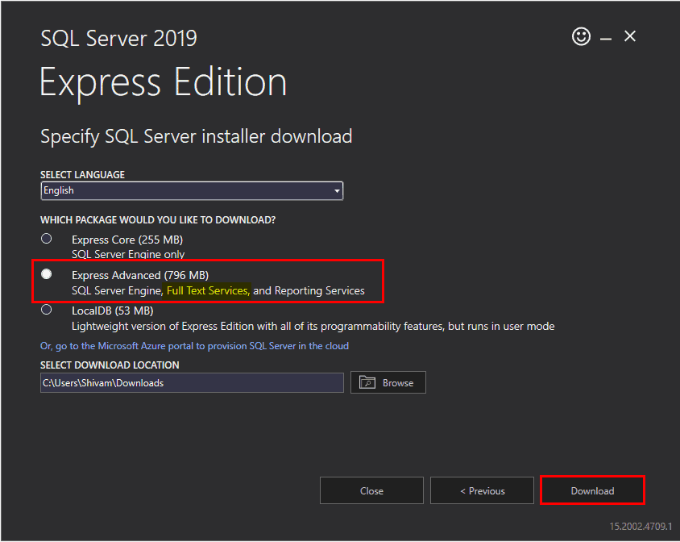Pick the LocalDB radio button

point(47,310)
